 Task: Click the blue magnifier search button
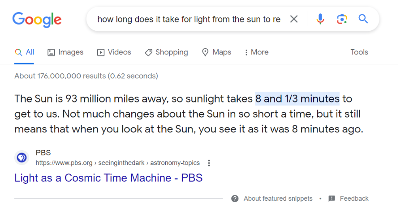click(x=363, y=19)
